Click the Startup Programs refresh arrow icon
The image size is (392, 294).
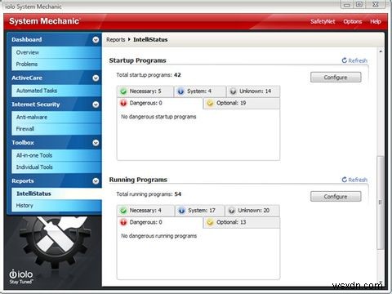tap(345, 60)
